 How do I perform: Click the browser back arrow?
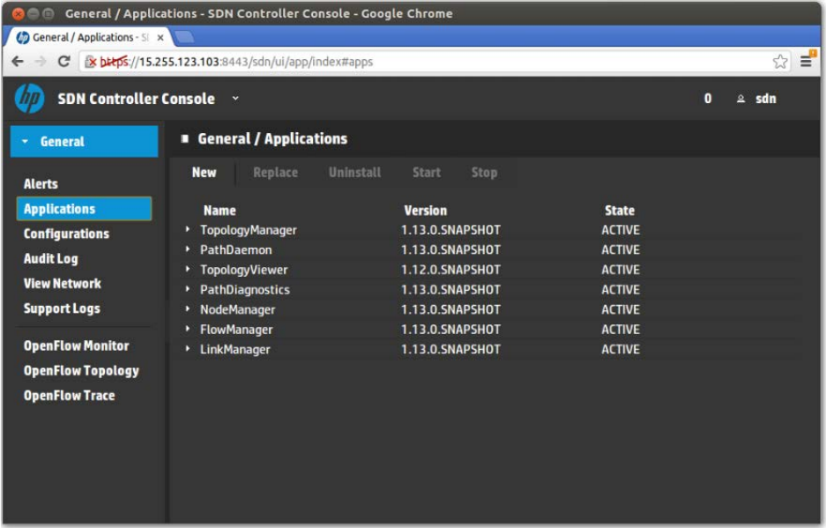18,62
